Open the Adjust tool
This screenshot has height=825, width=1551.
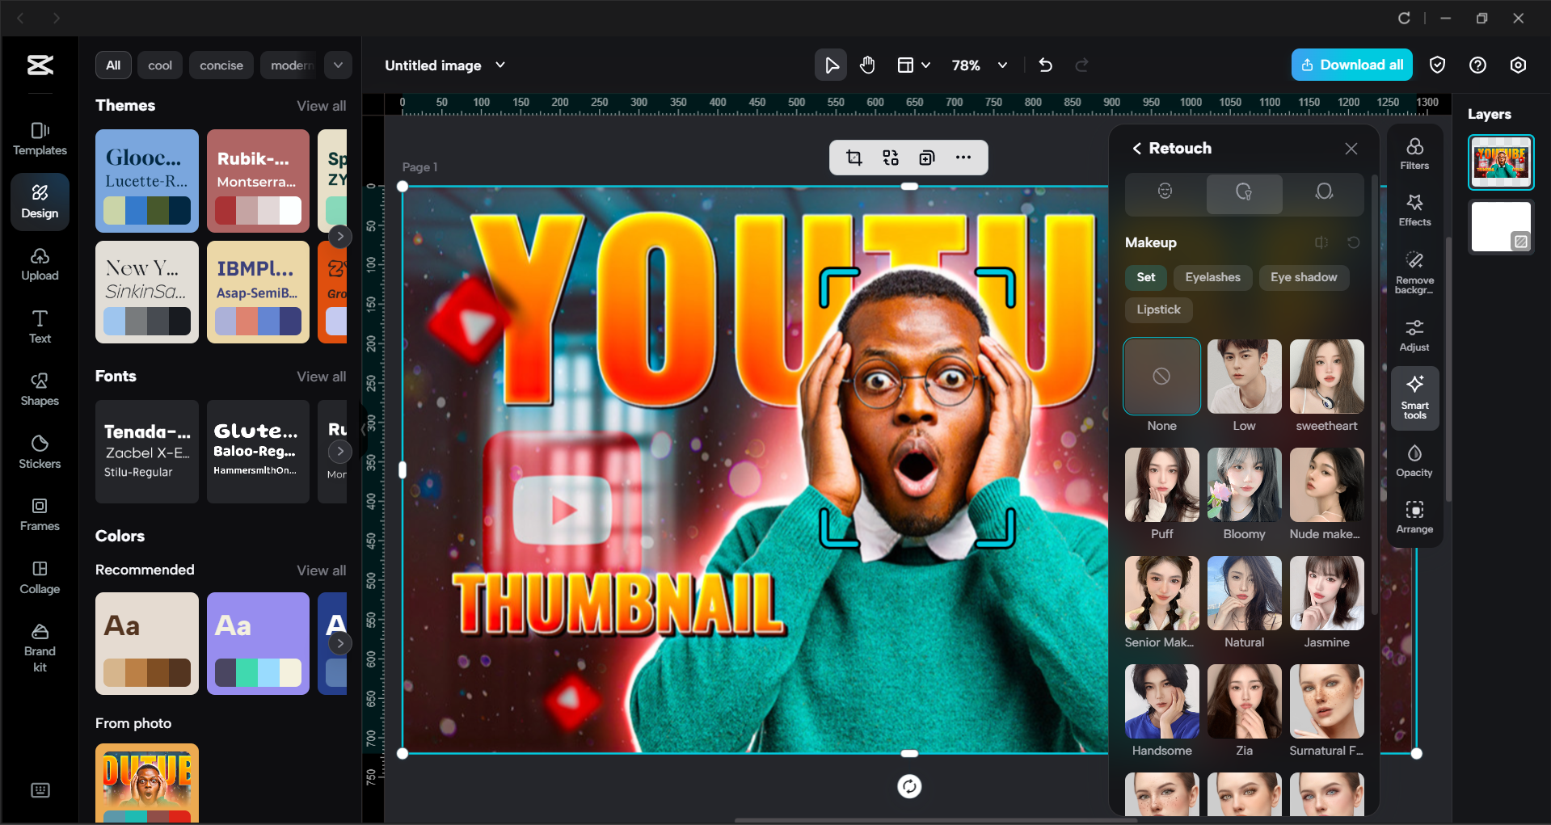pyautogui.click(x=1414, y=335)
